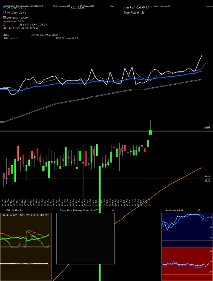This screenshot has height=281, width=213.
Task: Click the '(MGR) 6.7, 38.1, 33.3' ADX values
Action: click(44, 35)
